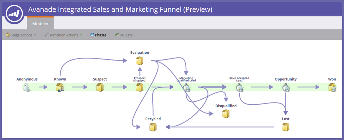Click the Marketing Qualified Lead label

(186, 79)
